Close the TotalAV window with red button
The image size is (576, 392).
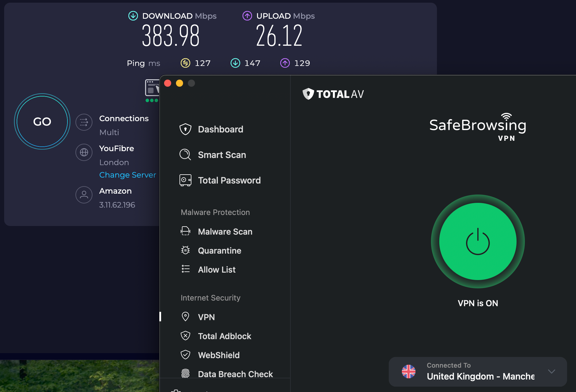168,83
